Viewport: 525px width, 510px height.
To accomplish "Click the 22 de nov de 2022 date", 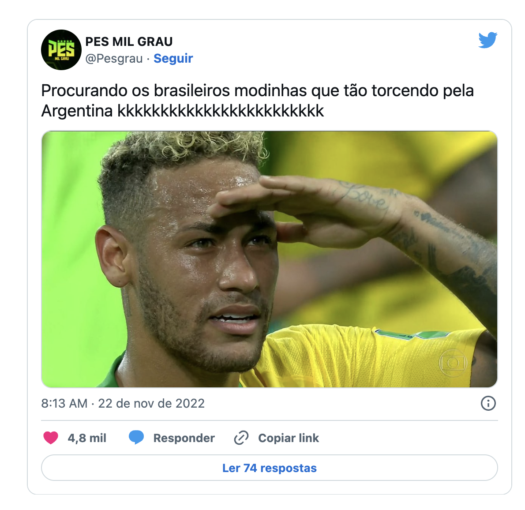I will click(151, 404).
